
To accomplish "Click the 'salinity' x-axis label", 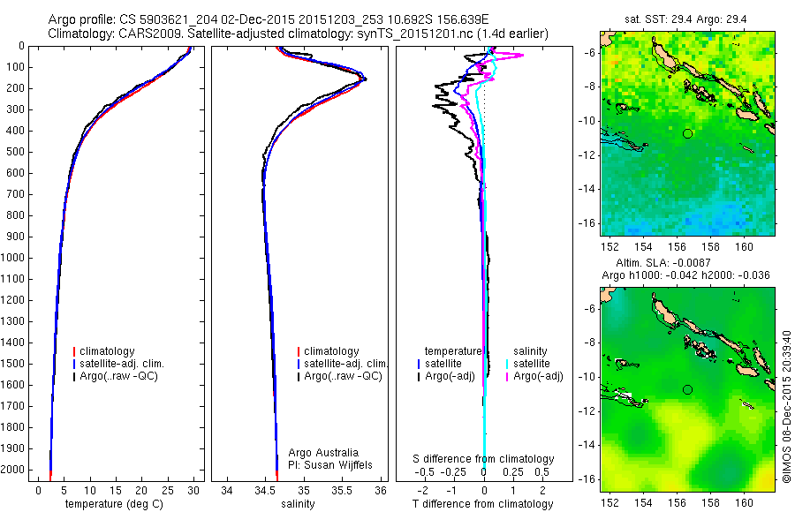I will [x=299, y=504].
